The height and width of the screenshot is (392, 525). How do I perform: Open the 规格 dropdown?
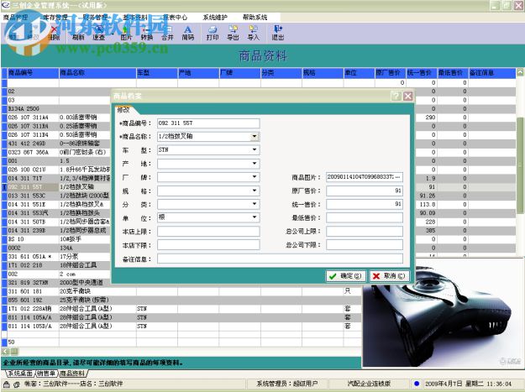[255, 191]
